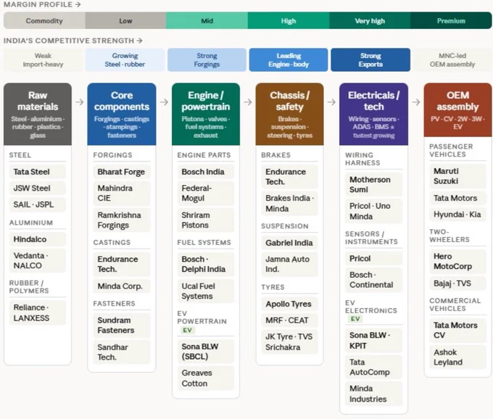493x419 pixels.
Task: Click the Hero MotoCorp entry
Action: click(457, 261)
